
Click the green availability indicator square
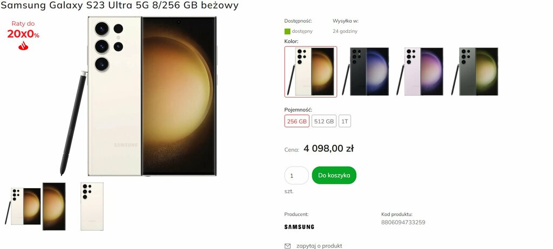pos(287,31)
